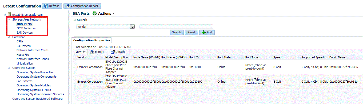Sort by Port Type column header
Image resolution: width=363 pixels, height=104 pixels.
pos(259,57)
